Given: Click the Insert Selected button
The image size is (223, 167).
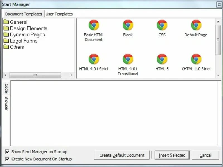Looking at the screenshot, I should [x=172, y=155].
